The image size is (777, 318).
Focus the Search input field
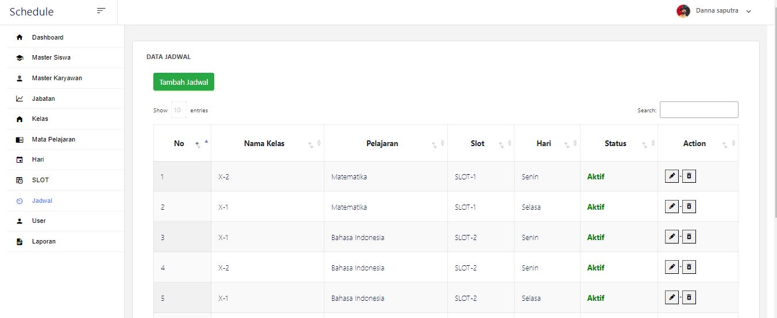tap(698, 110)
